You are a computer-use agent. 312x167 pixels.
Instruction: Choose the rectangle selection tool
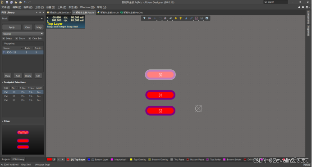point(160,18)
